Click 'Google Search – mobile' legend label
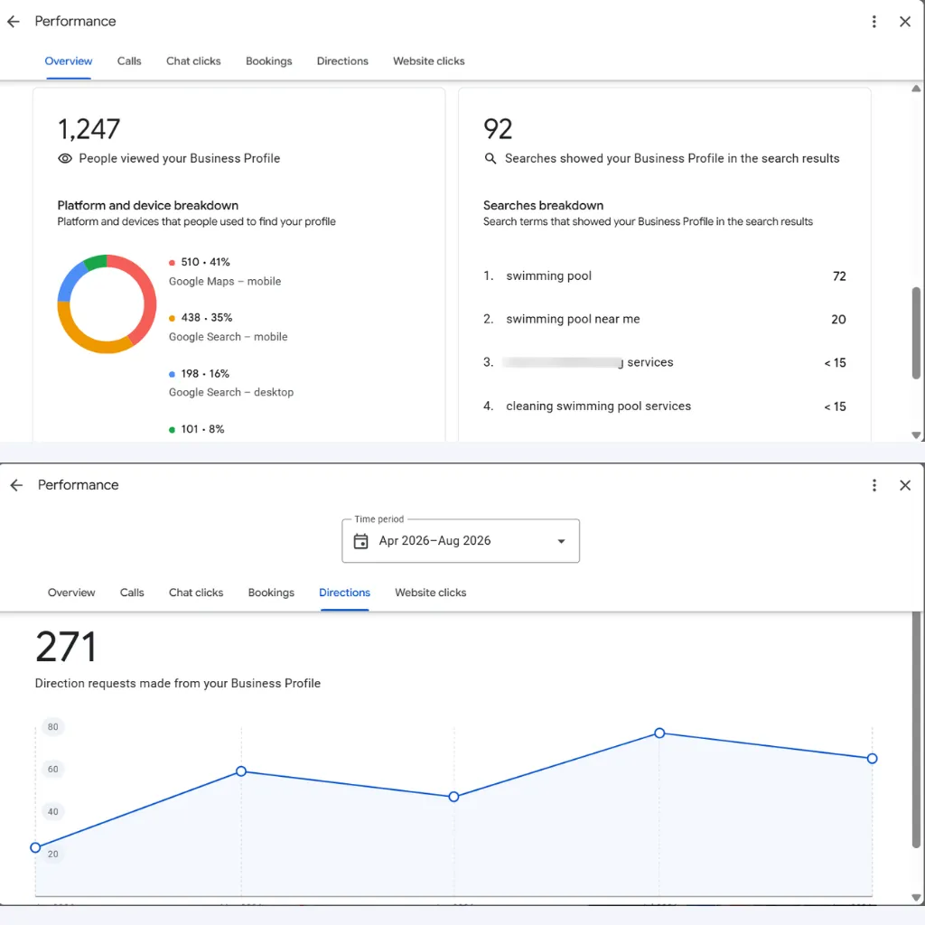The image size is (925, 925). (229, 337)
